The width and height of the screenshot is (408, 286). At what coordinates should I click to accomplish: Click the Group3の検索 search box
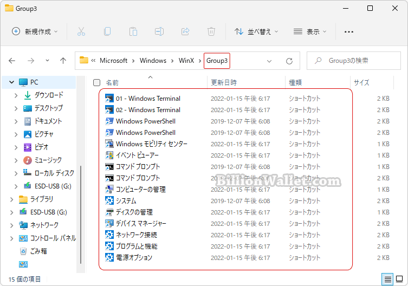pyautogui.click(x=354, y=61)
